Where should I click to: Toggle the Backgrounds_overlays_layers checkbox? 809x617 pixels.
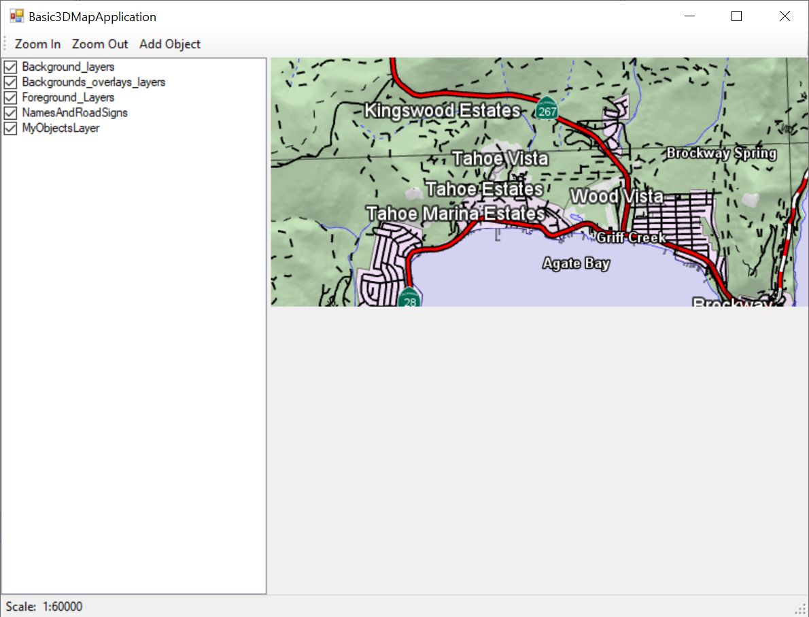coord(10,82)
